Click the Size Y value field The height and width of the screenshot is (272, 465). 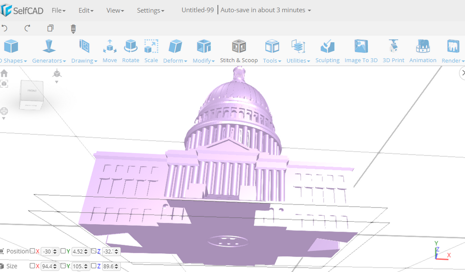(x=80, y=267)
